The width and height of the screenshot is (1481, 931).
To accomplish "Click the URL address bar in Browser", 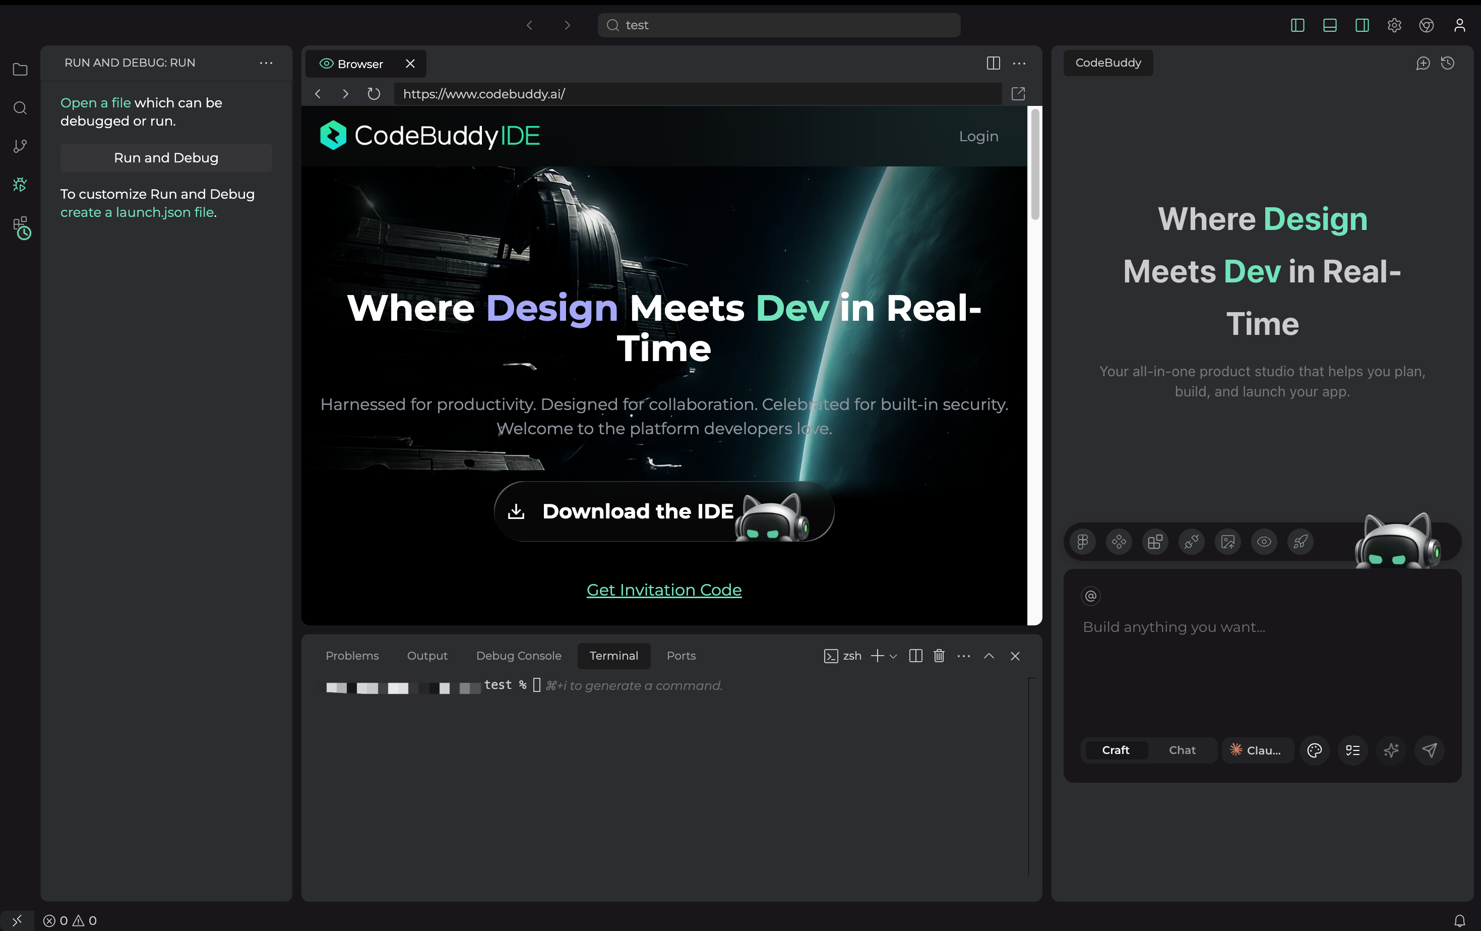I will click(x=698, y=93).
